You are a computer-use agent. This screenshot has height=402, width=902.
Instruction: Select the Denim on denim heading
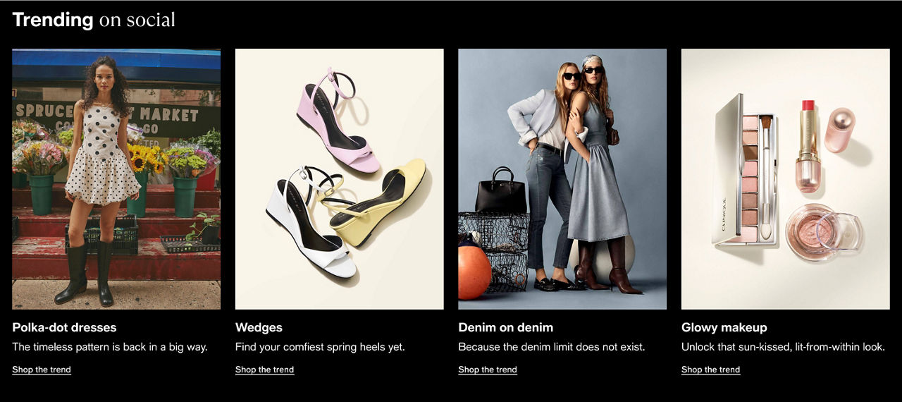506,327
